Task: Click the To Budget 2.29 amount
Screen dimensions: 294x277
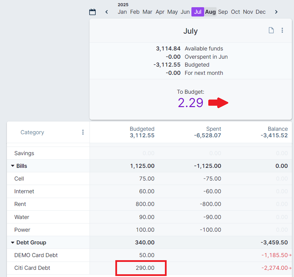Action: pyautogui.click(x=190, y=103)
